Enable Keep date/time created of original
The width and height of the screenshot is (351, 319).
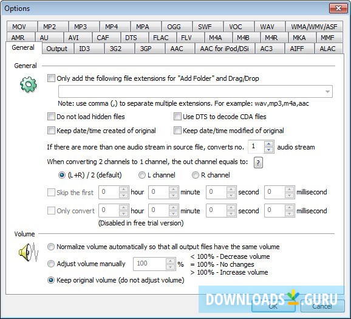pos(51,131)
